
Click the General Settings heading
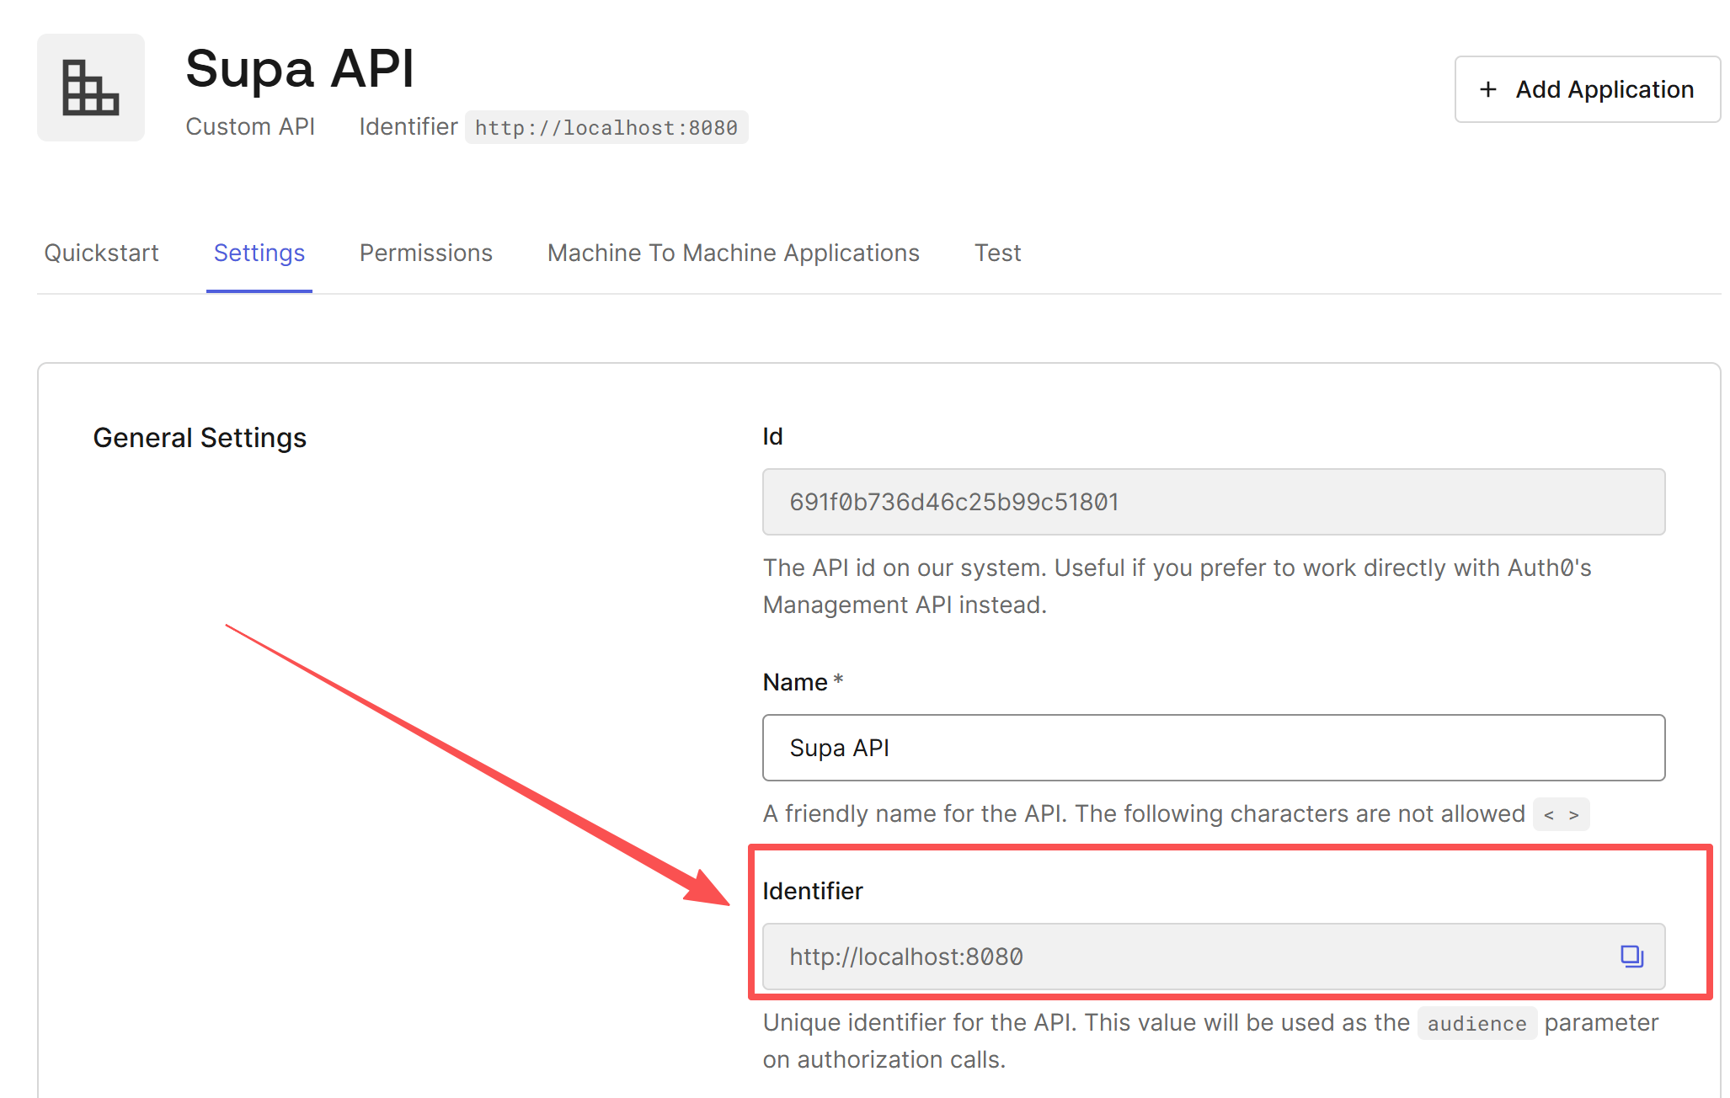pyautogui.click(x=200, y=438)
